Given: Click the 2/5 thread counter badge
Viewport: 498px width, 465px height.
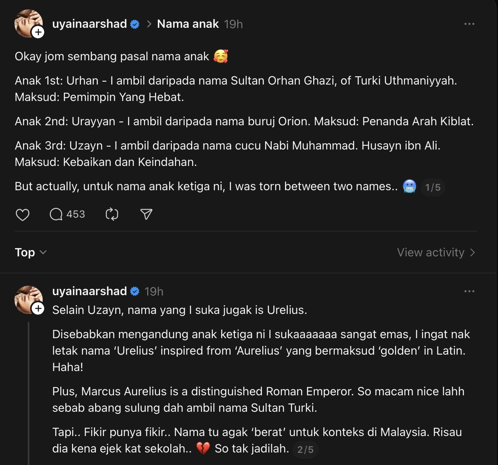Looking at the screenshot, I should click(x=305, y=449).
